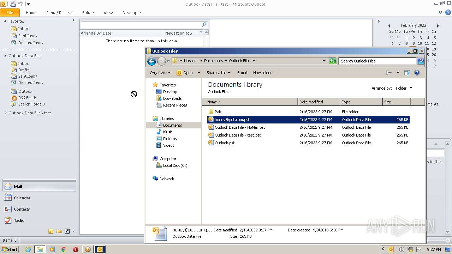452x254 pixels.
Task: Open the Share with dropdown
Action: (218, 73)
